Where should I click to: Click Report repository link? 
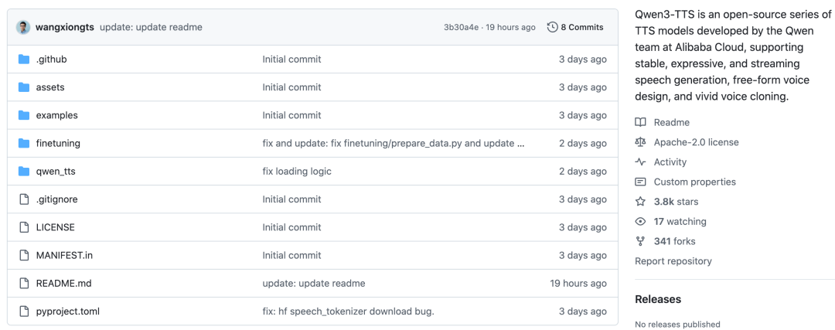coord(673,261)
